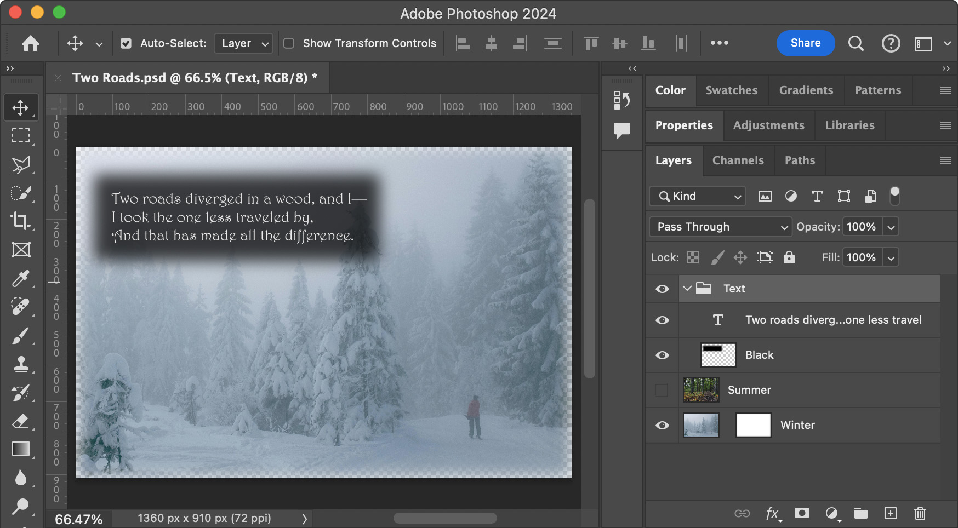Click the Share button
Screen dimensions: 958x528
click(x=805, y=43)
